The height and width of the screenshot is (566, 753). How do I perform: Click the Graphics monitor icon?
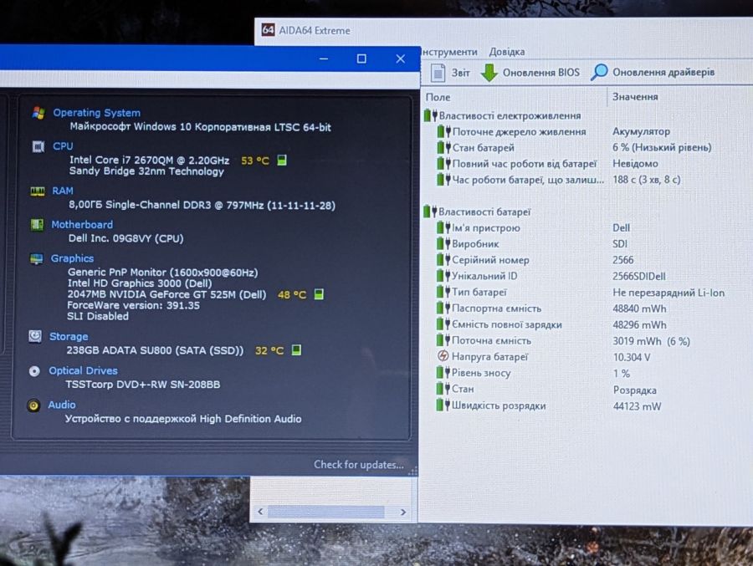click(x=37, y=259)
